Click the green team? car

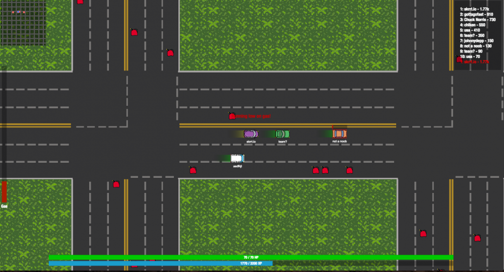[x=282, y=134]
